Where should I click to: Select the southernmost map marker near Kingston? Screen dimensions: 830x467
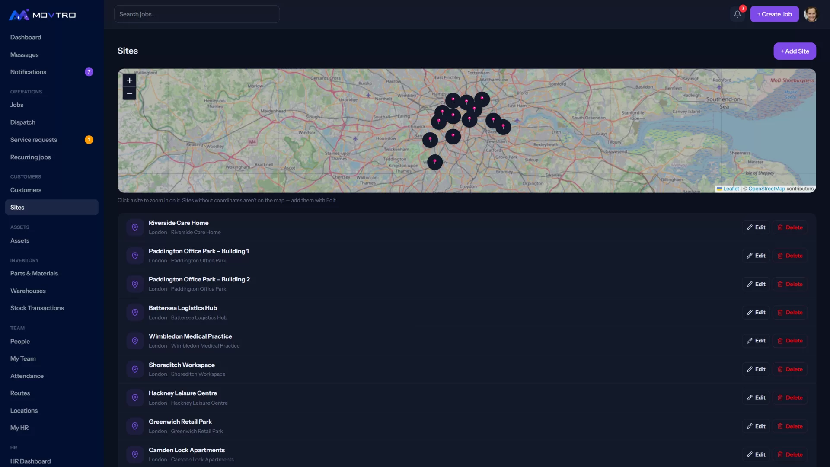pyautogui.click(x=435, y=162)
